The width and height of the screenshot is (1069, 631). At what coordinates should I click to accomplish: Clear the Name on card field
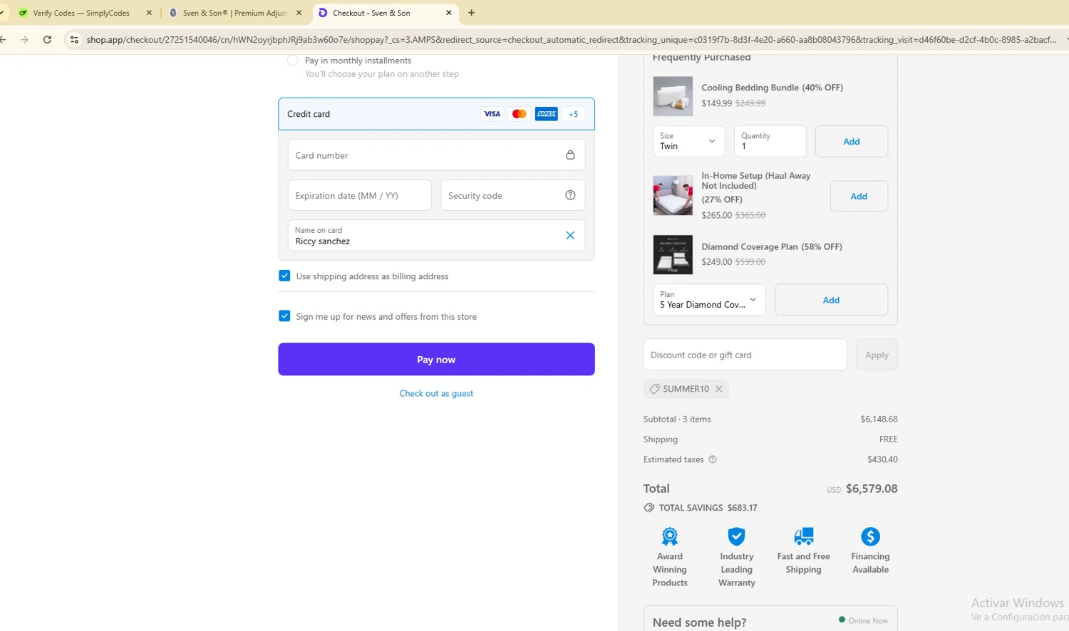click(570, 236)
